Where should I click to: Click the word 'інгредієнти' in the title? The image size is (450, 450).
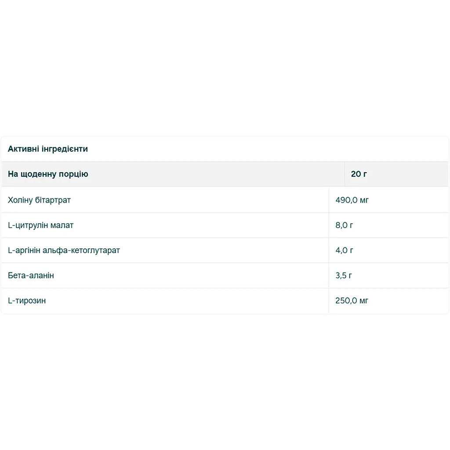click(65, 149)
